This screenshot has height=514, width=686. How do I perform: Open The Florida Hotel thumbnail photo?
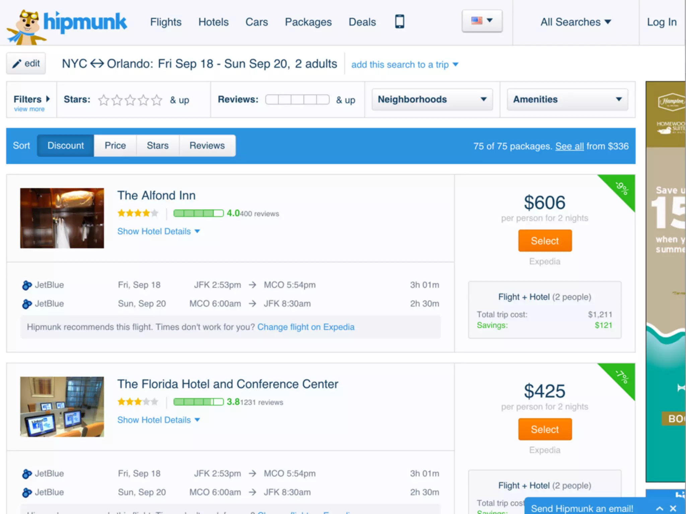[x=62, y=407]
